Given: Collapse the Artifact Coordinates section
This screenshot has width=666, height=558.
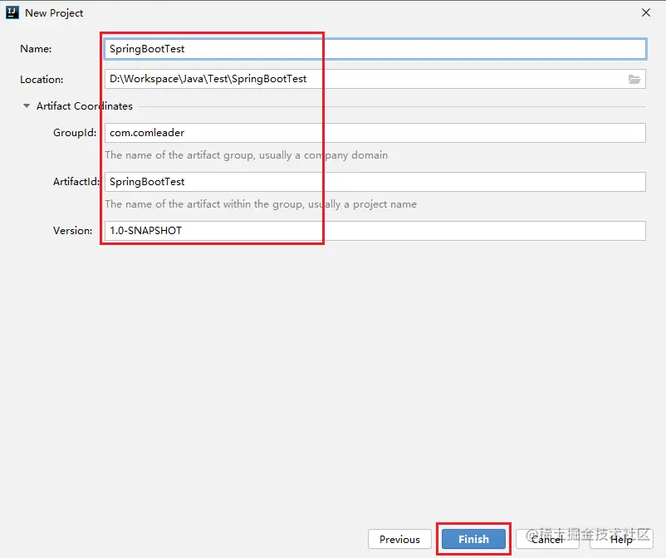Looking at the screenshot, I should pyautogui.click(x=27, y=105).
